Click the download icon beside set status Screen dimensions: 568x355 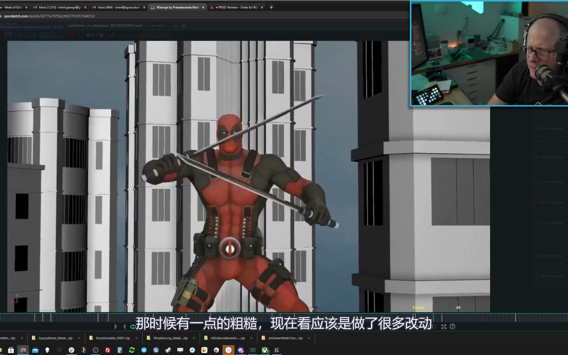[x=176, y=26]
